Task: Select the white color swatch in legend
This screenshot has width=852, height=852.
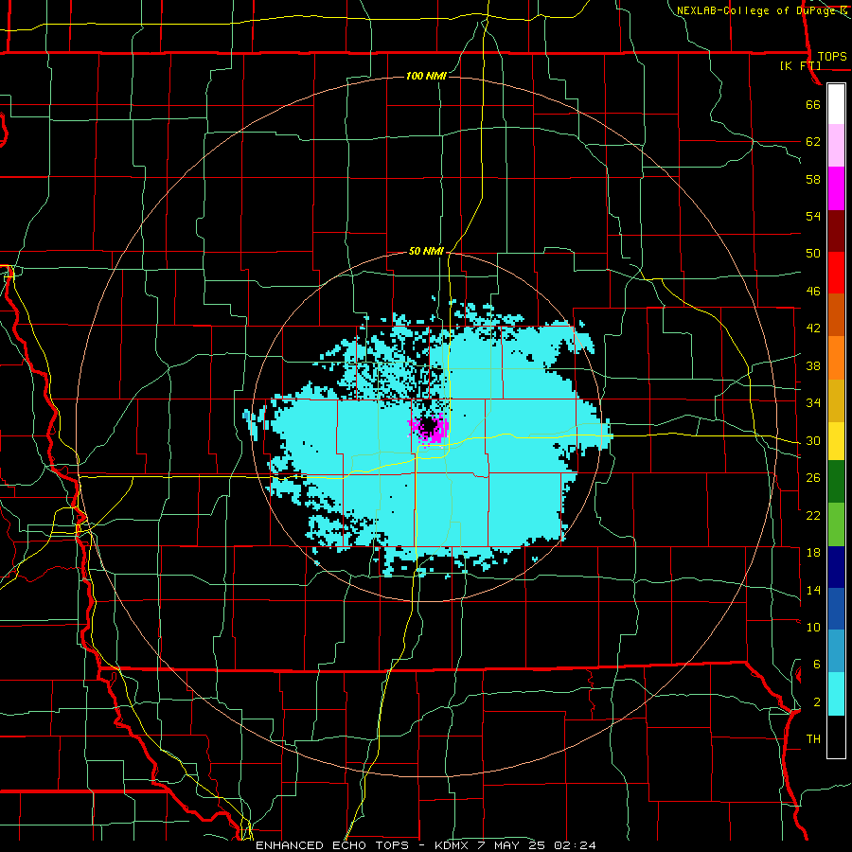Action: pyautogui.click(x=836, y=104)
